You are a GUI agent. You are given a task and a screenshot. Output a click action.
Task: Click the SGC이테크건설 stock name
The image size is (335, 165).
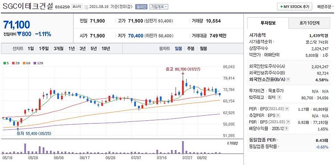(x=28, y=6)
